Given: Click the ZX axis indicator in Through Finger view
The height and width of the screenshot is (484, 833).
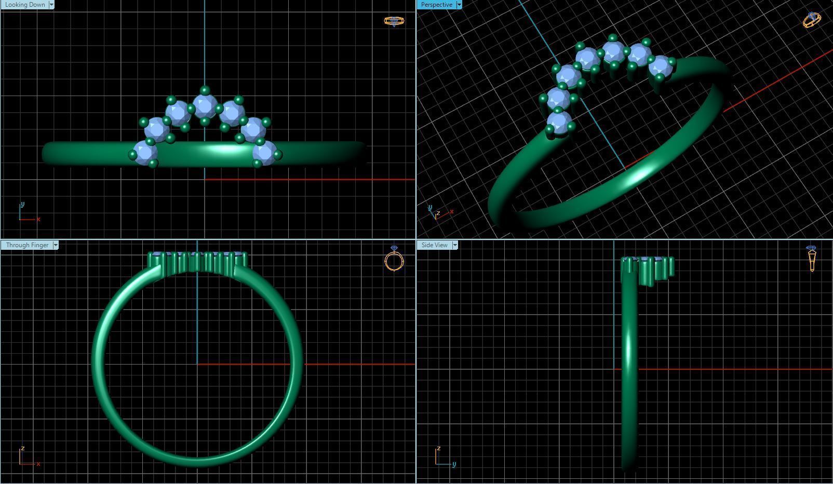Looking at the screenshot, I should [29, 456].
